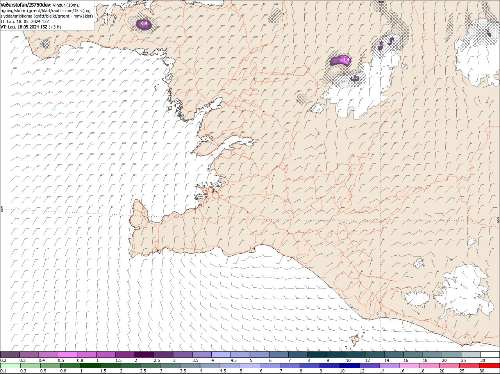The height and width of the screenshot is (374, 500).
Task: Click the 30 label on the upper scale
Action: click(x=483, y=360)
